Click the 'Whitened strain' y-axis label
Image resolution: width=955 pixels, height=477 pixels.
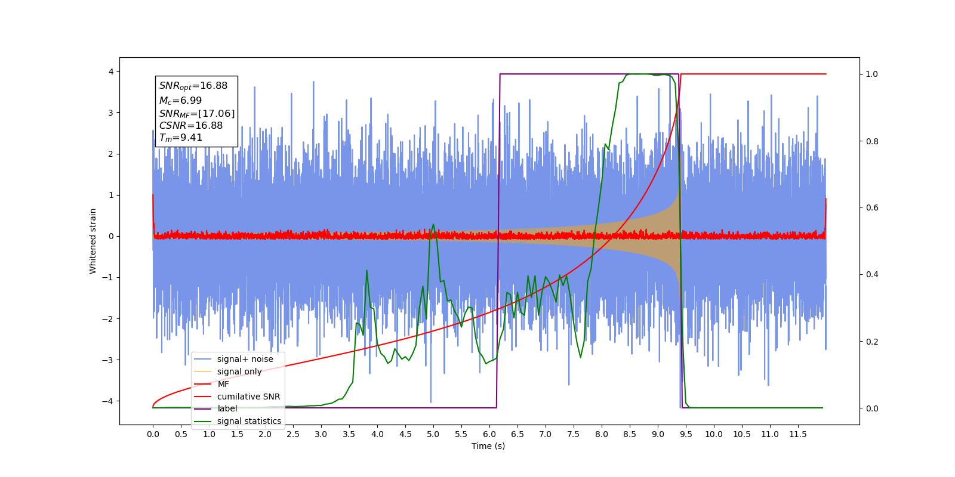pos(93,241)
